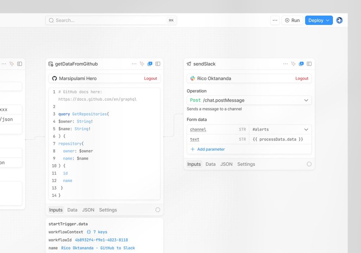Click the name value Rico Oktananda - GitHub to Slack

point(98,248)
